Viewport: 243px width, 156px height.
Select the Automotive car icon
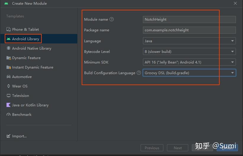click(x=9, y=77)
